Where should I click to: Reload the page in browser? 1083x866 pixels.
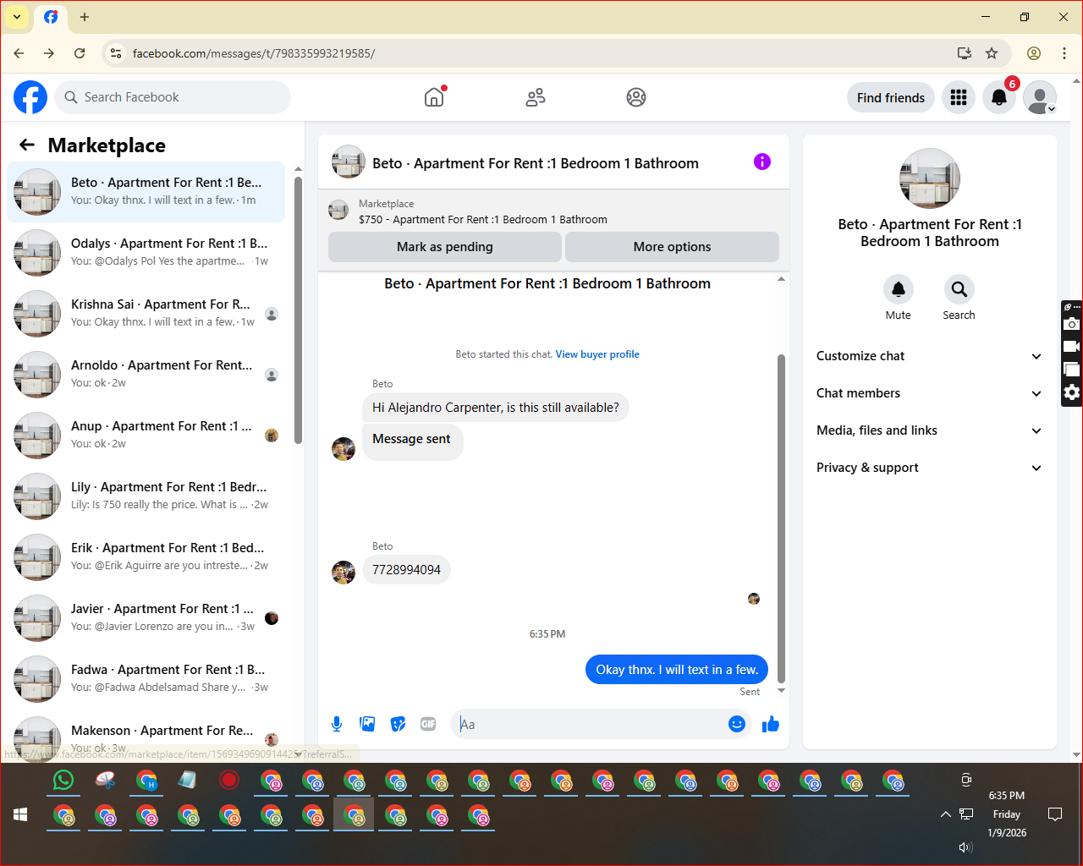click(80, 53)
